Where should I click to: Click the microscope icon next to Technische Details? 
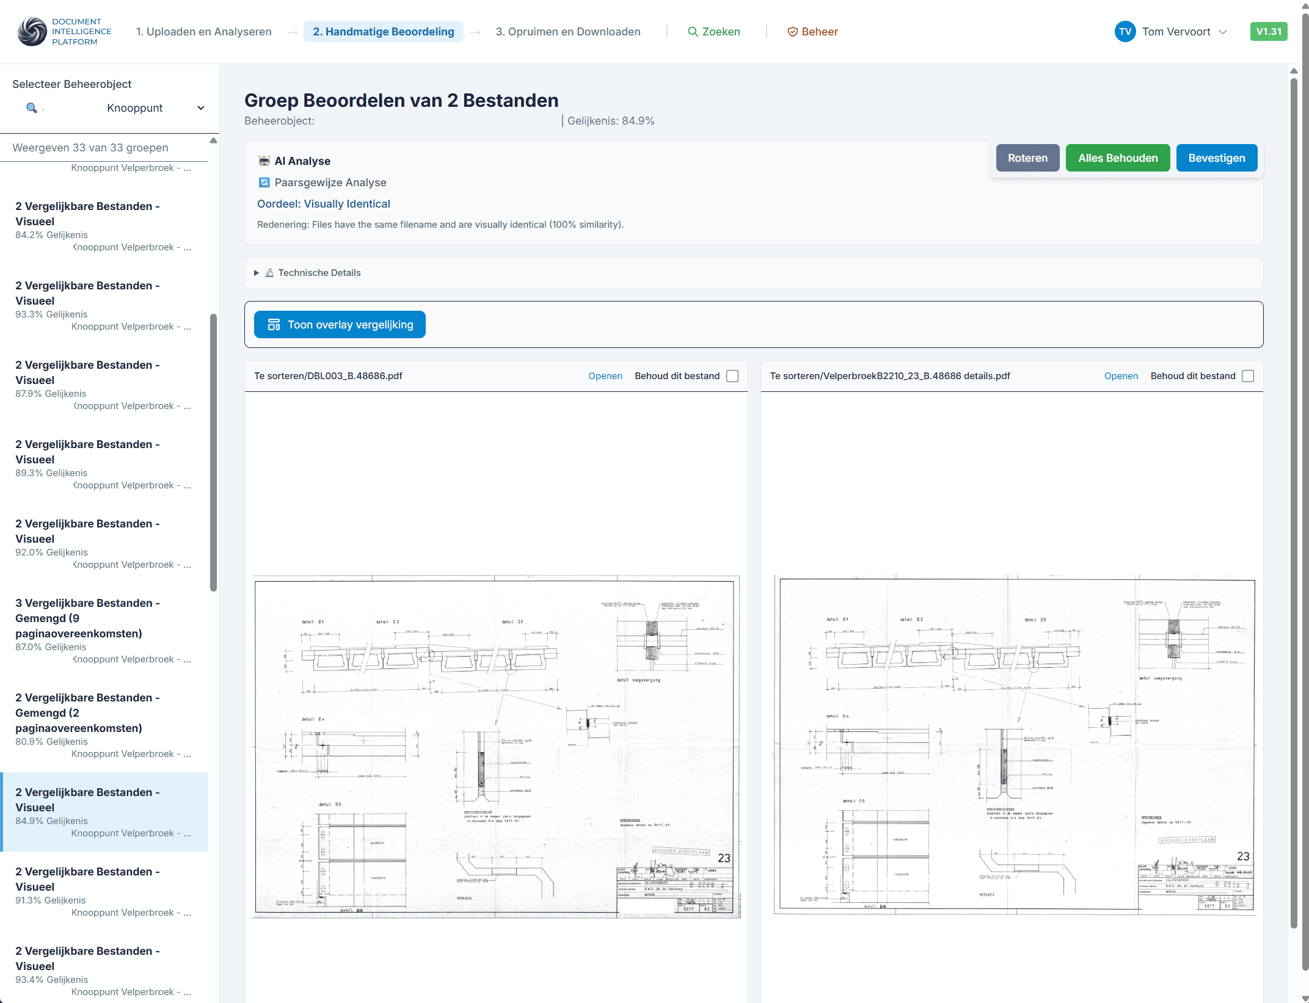269,273
